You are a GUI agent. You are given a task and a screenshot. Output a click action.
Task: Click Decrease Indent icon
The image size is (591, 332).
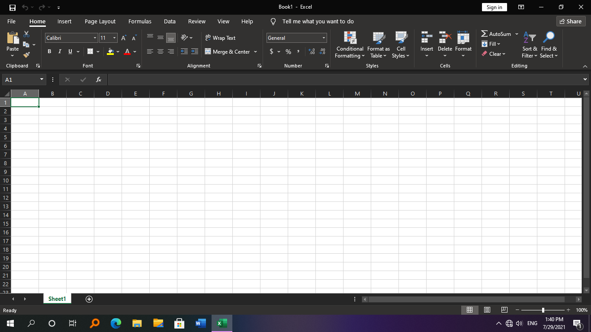coord(184,51)
